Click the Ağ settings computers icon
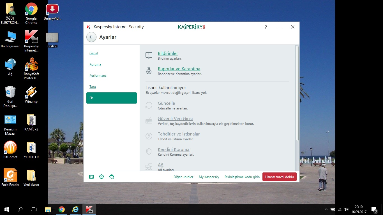This screenshot has height=215, width=383. click(x=149, y=167)
